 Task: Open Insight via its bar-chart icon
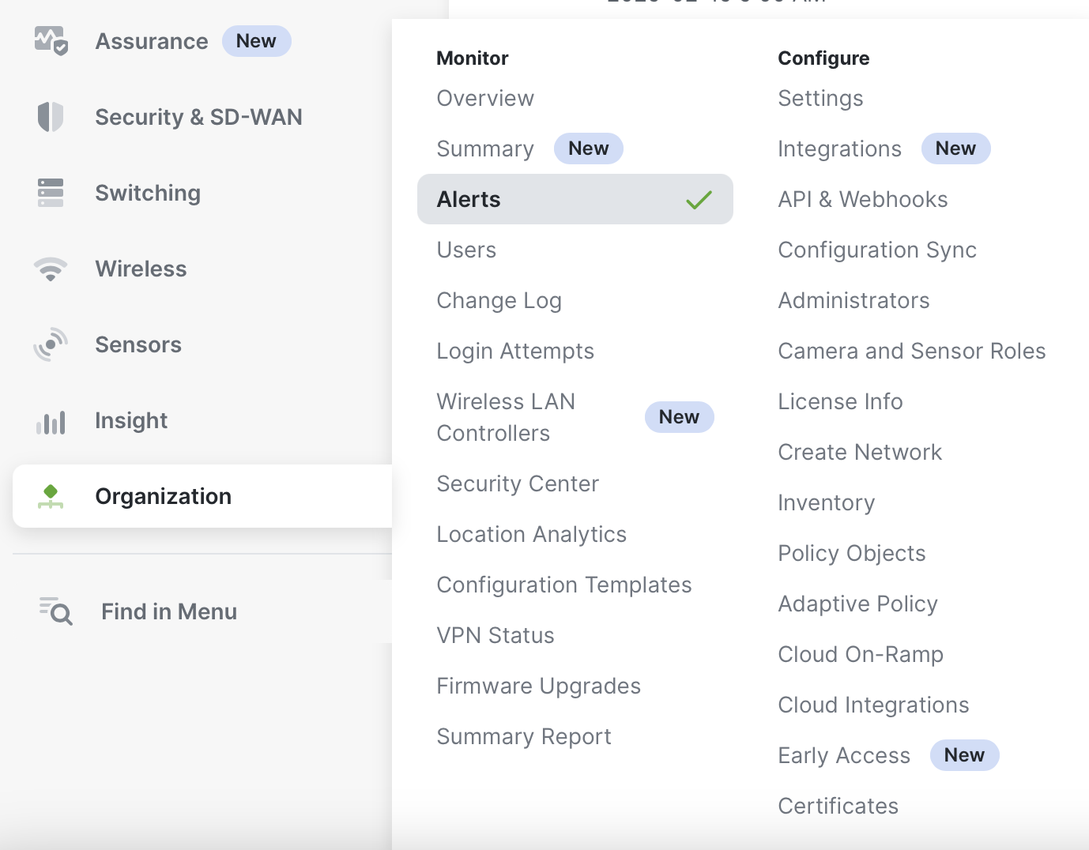click(x=51, y=420)
